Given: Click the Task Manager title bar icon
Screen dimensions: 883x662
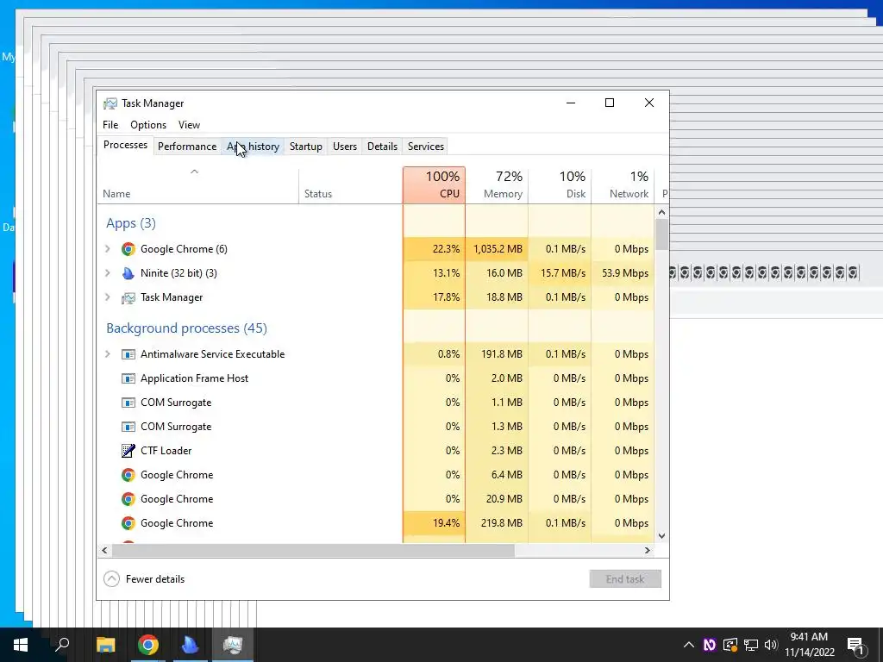Looking at the screenshot, I should (x=110, y=103).
